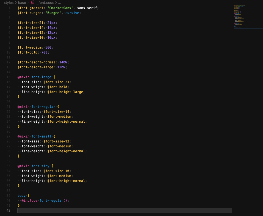Click line number 39 in gutter
Screen dimensions: 263x216
[9, 196]
